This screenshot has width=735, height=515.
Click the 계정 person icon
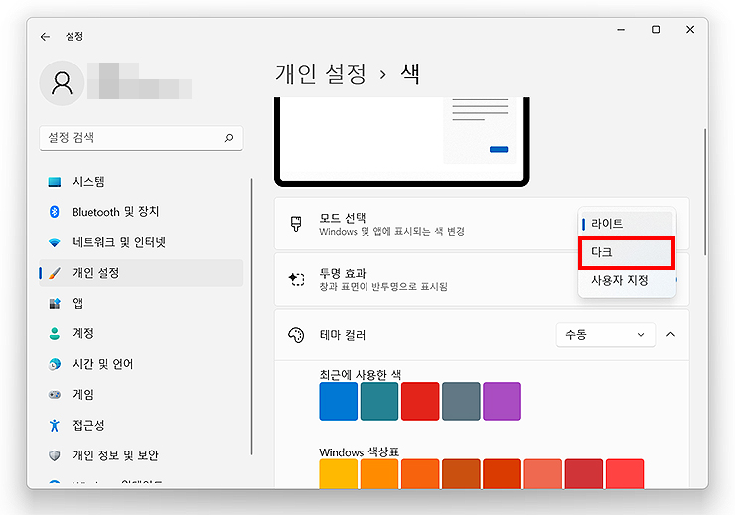click(x=55, y=333)
